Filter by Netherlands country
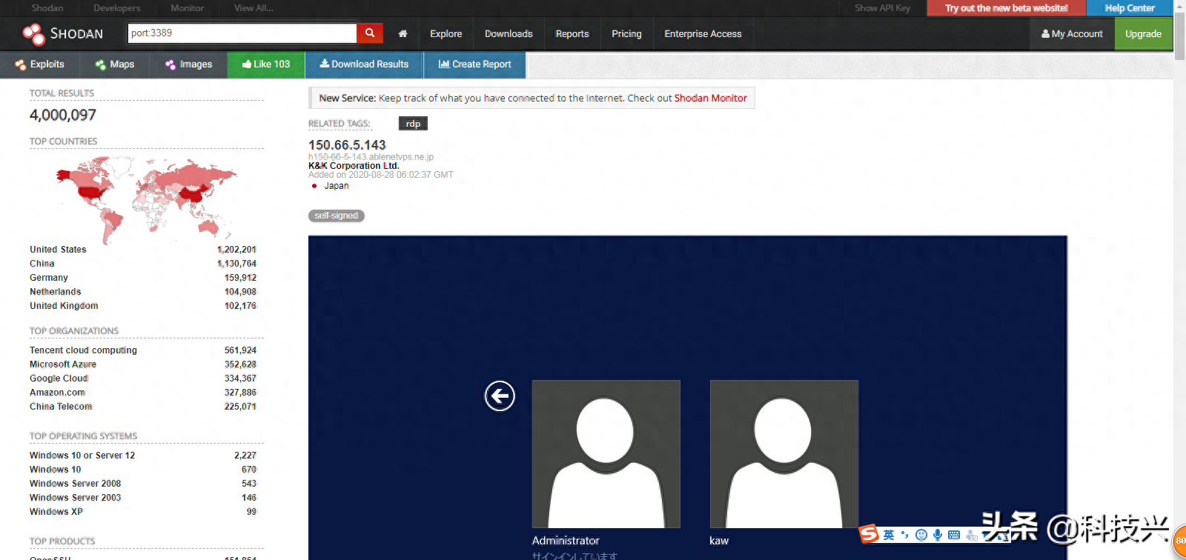This screenshot has width=1186, height=560. [56, 292]
